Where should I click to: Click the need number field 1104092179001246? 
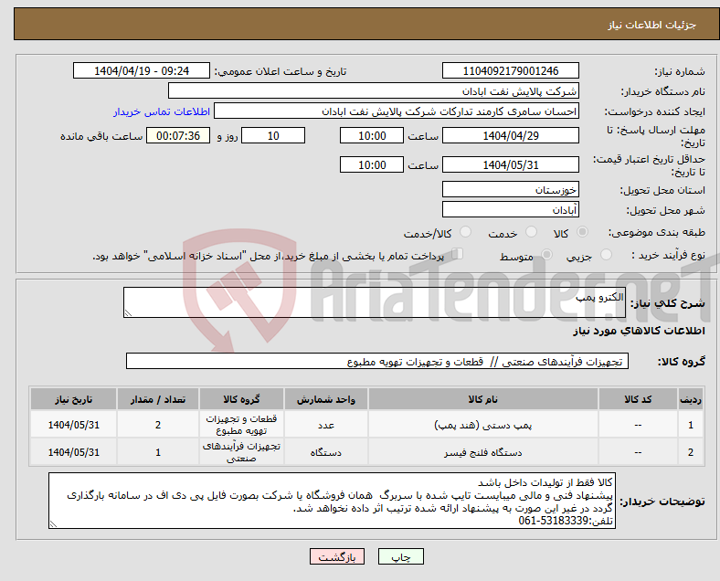(511, 70)
